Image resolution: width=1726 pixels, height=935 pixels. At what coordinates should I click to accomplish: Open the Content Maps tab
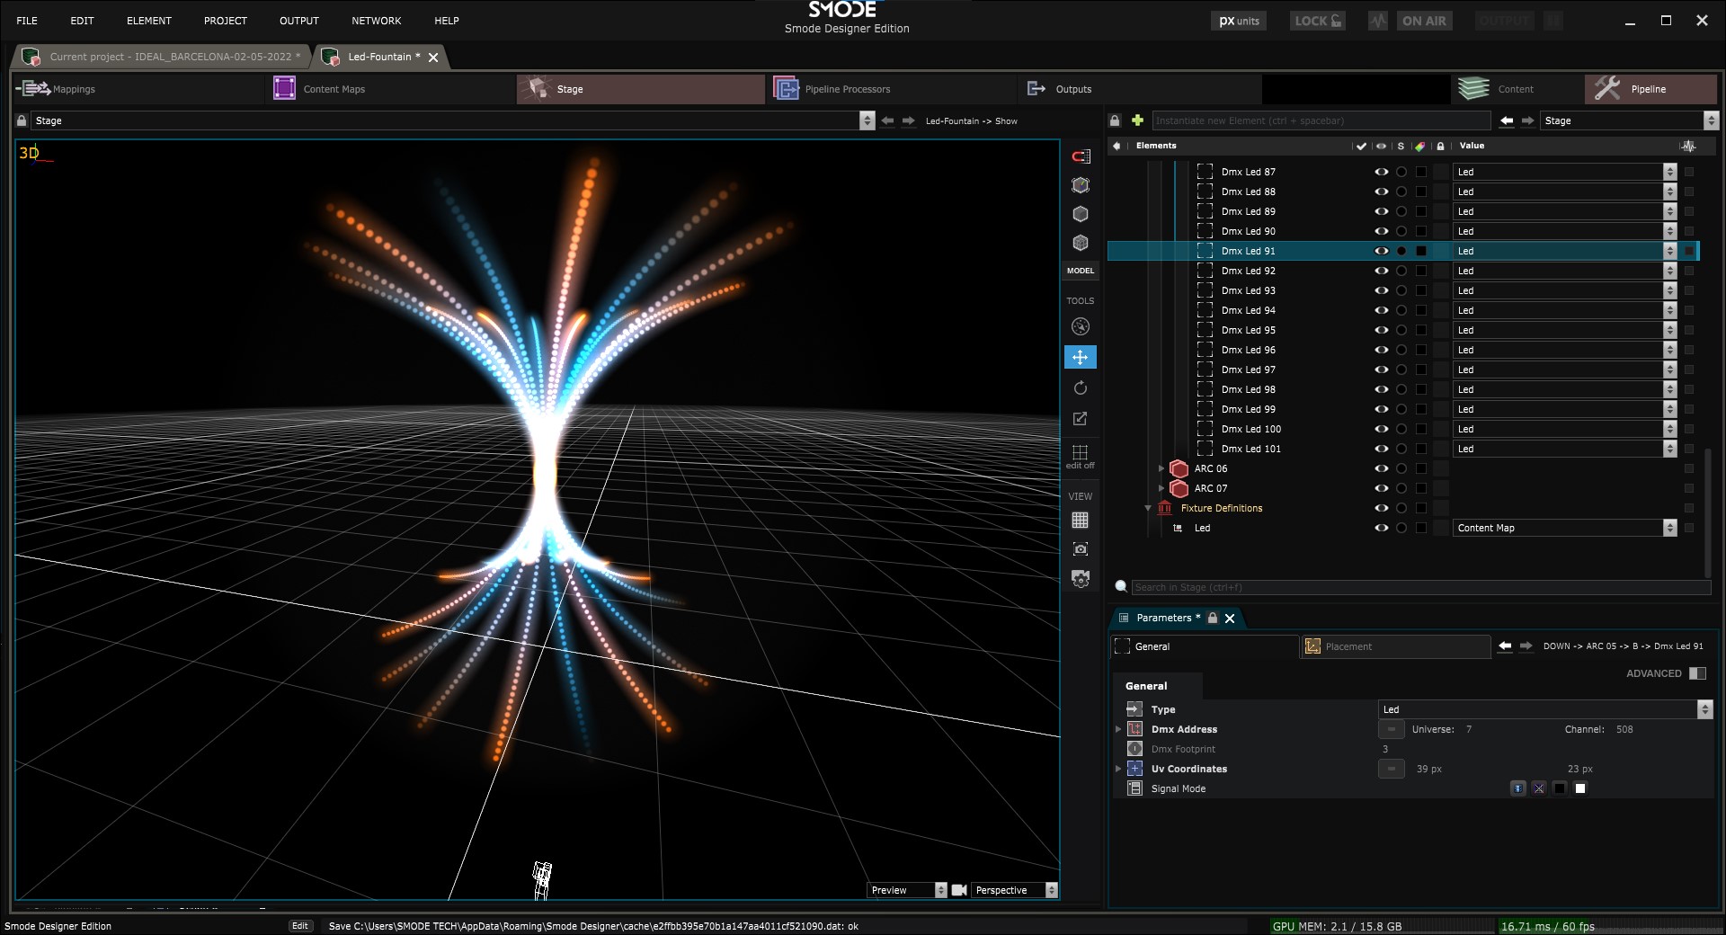coord(334,89)
